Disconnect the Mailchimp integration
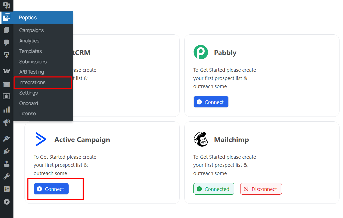This screenshot has height=218, width=343. [261, 189]
